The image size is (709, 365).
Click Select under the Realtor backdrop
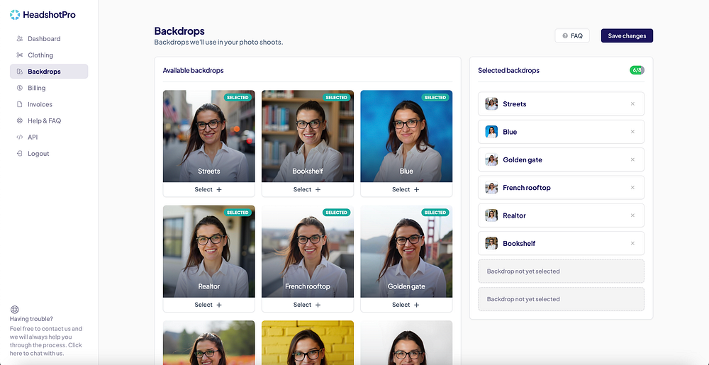[x=209, y=305]
